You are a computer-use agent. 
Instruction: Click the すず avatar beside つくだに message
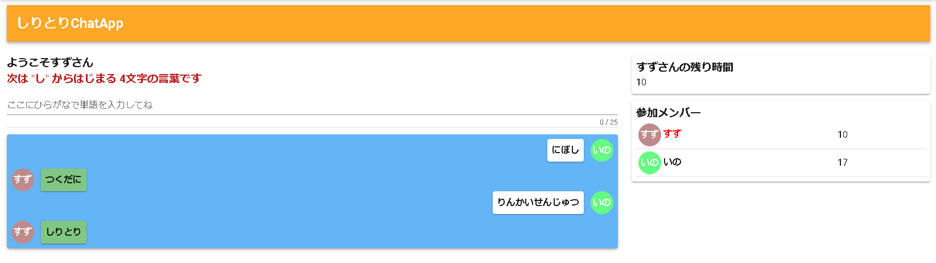tap(23, 180)
